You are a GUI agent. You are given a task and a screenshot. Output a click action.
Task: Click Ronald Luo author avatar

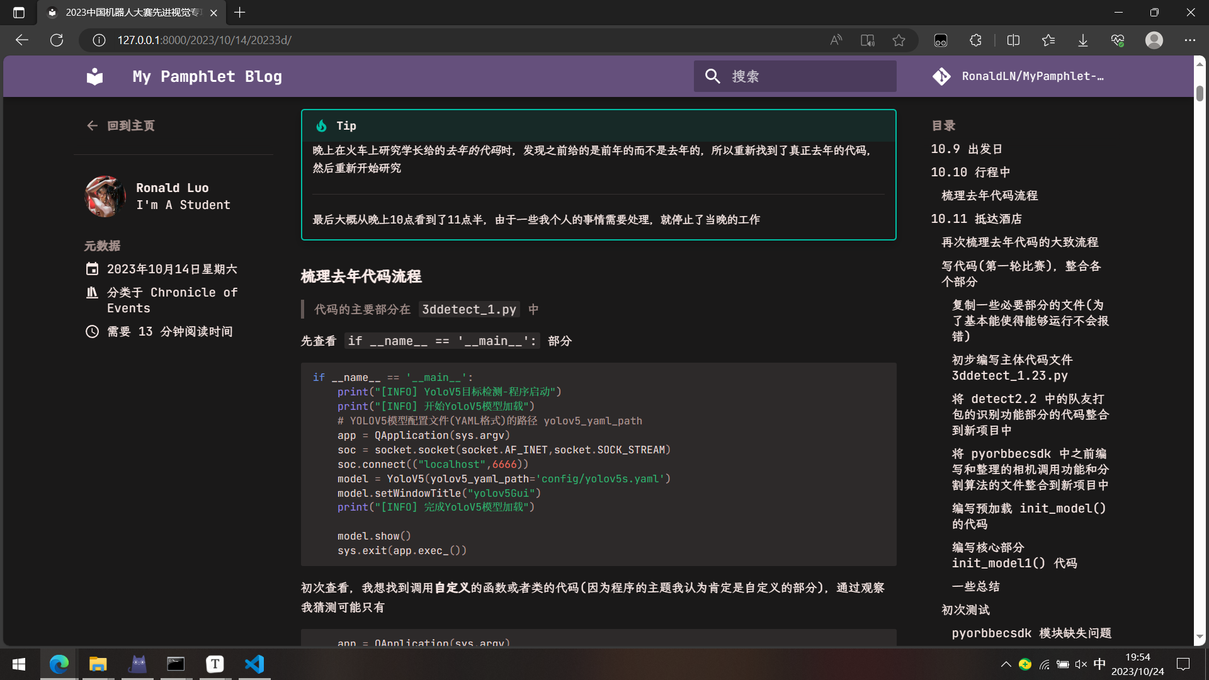(x=105, y=196)
